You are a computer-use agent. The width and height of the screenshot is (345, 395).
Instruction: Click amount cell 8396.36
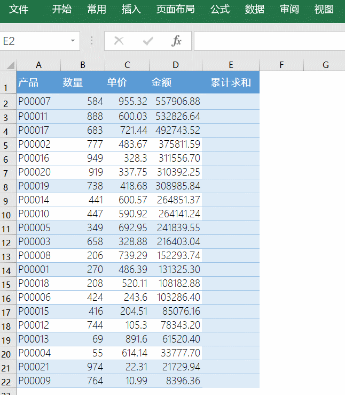coord(176,381)
